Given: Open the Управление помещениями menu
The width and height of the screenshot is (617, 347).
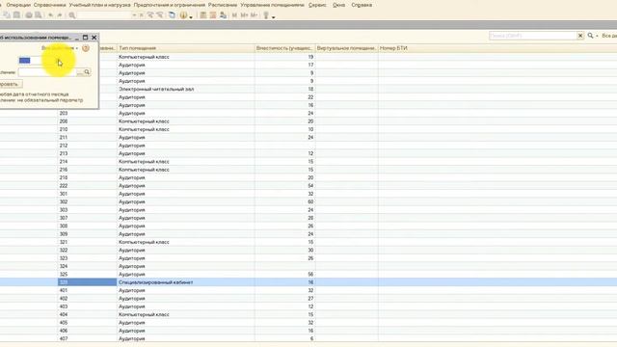Looking at the screenshot, I should (x=272, y=5).
